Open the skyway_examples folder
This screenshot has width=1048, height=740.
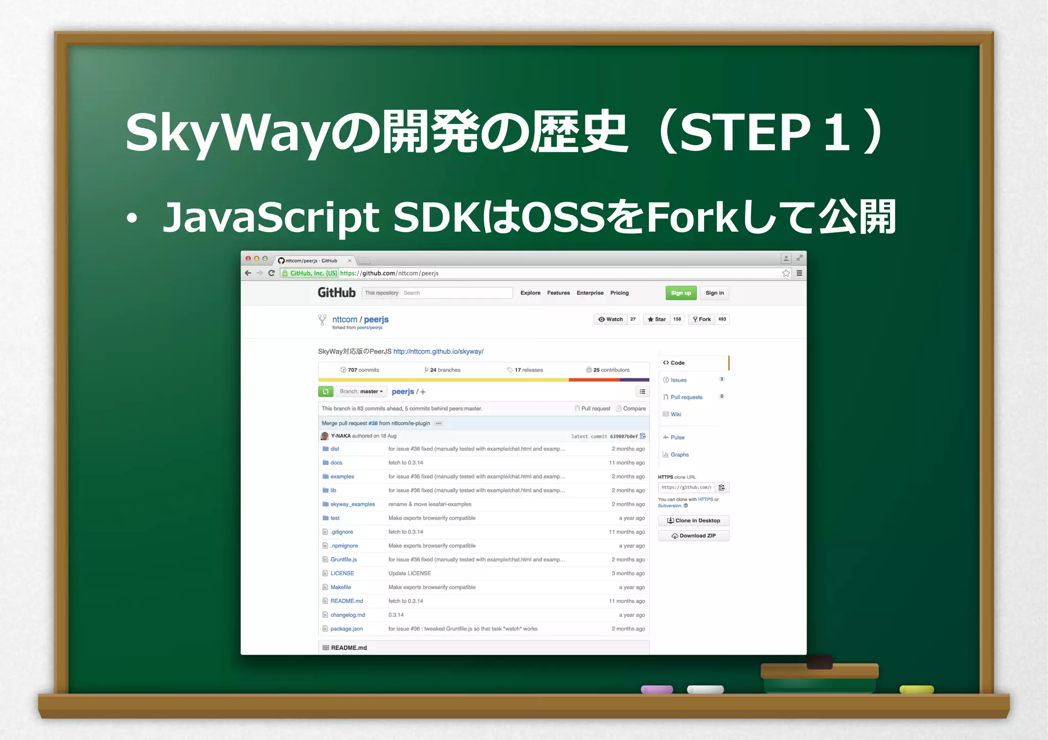(353, 504)
